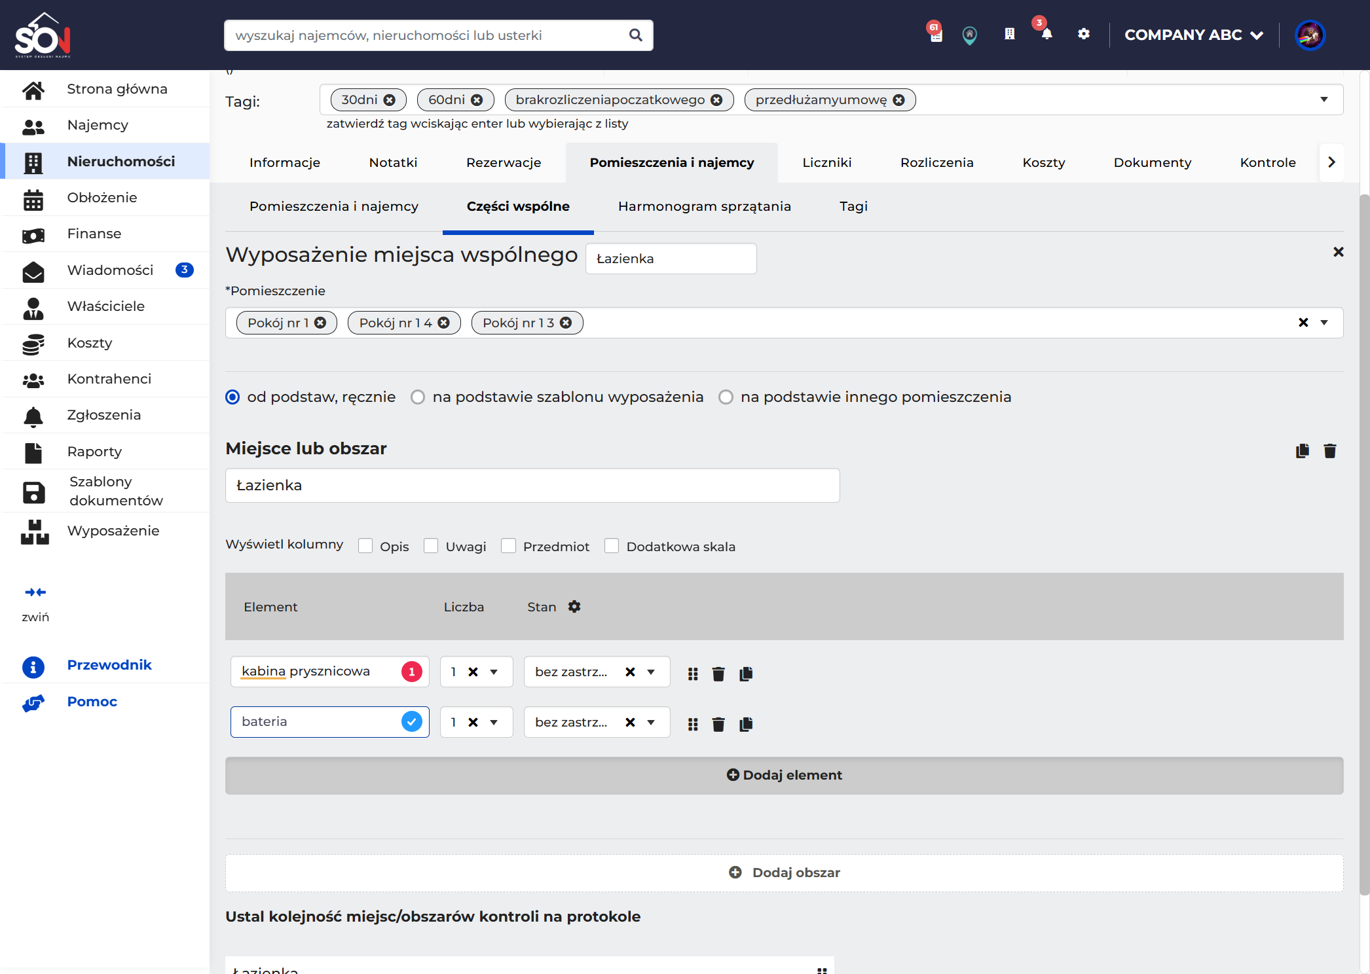Click the Dodaj element button
This screenshot has width=1370, height=974.
click(784, 775)
